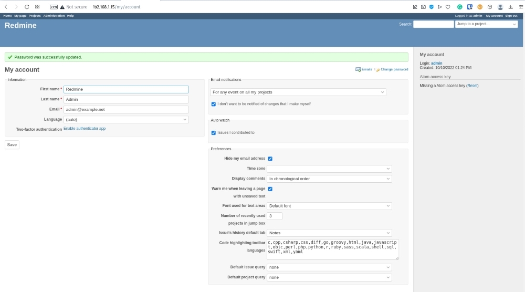Expand the Time zone dropdown
Image resolution: width=525 pixels, height=292 pixels.
(329, 169)
